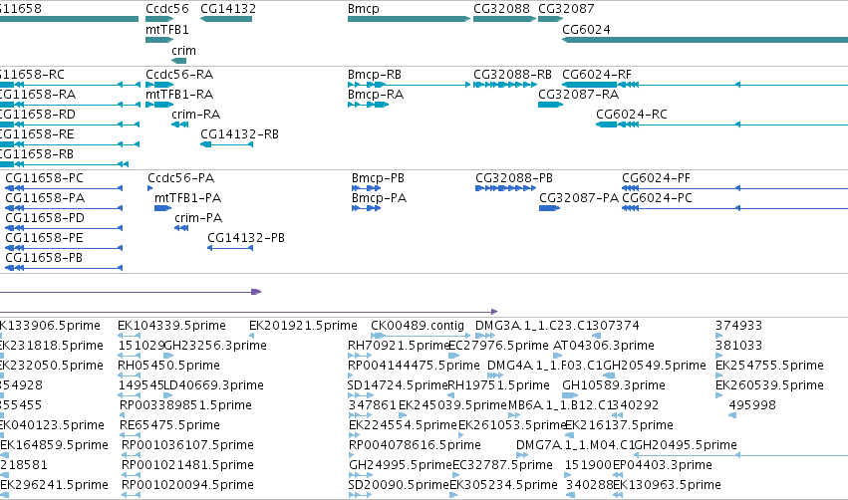Click EST GH10589.3prime
Image resolution: width=848 pixels, height=500 pixels.
click(614, 385)
